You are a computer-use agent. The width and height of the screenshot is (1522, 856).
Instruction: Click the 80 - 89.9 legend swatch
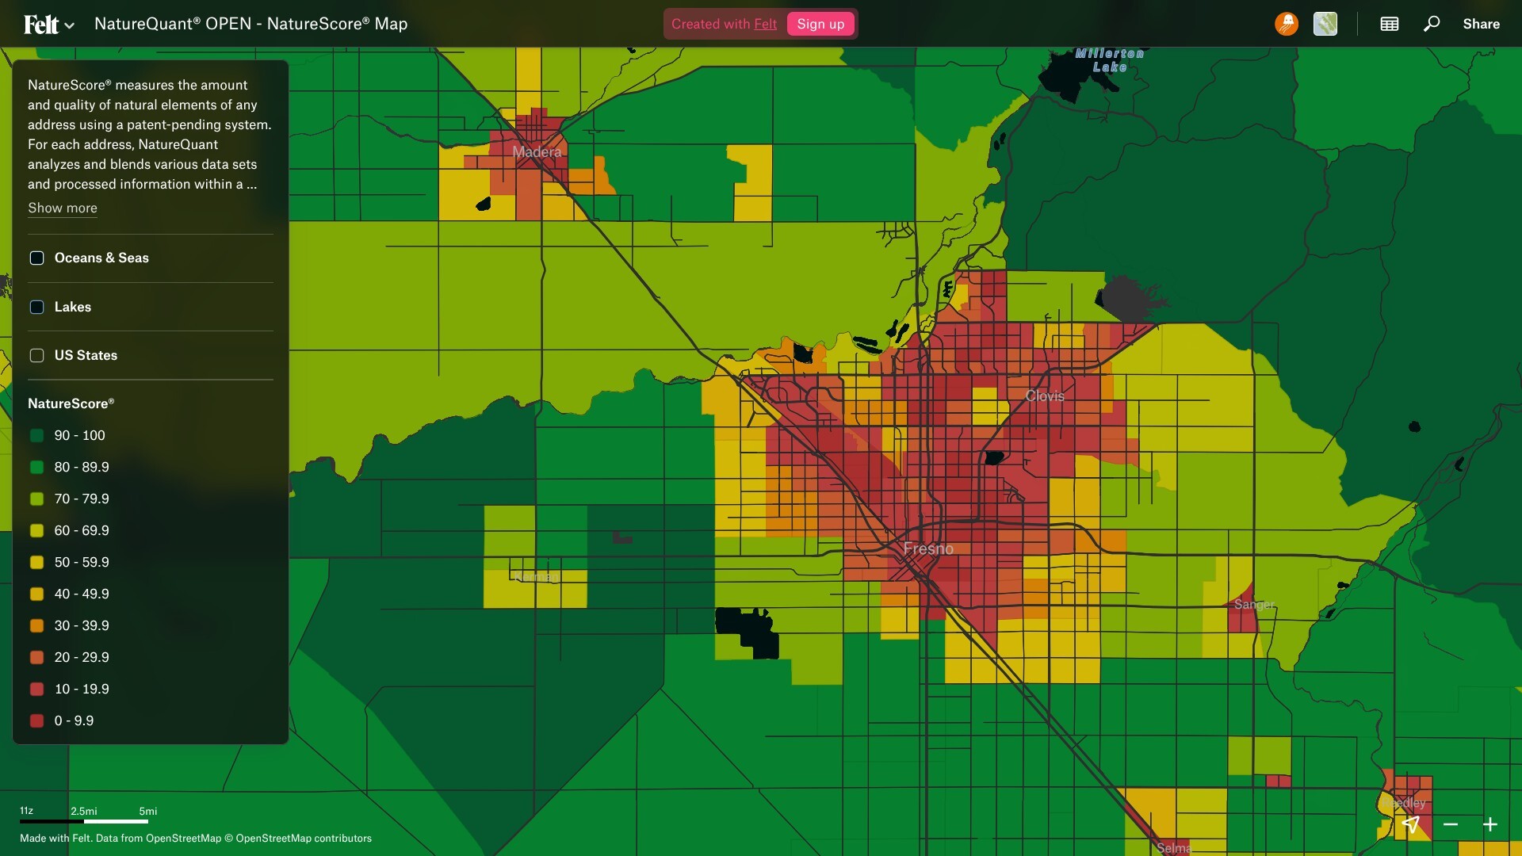[x=36, y=467]
